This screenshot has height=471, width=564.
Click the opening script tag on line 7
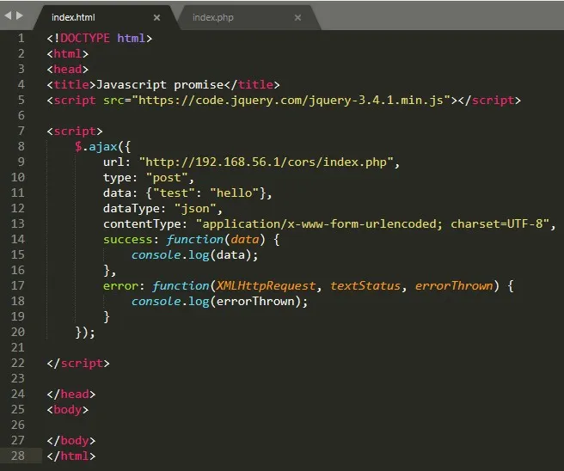[x=75, y=132]
